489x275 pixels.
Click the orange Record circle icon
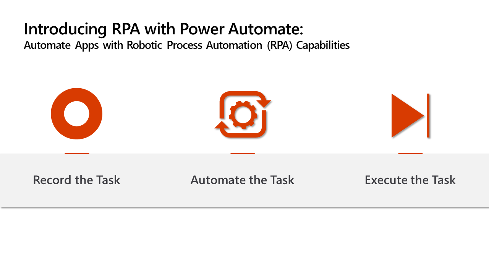[76, 113]
